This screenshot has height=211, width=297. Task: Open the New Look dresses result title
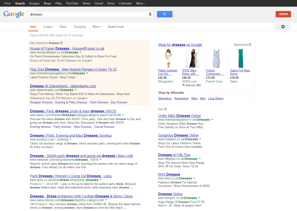click(x=82, y=156)
